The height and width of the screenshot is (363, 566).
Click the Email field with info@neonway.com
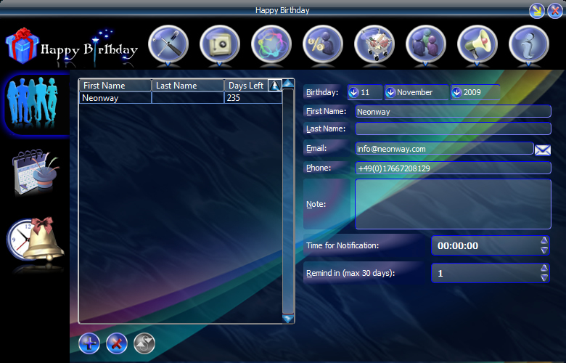coord(444,148)
